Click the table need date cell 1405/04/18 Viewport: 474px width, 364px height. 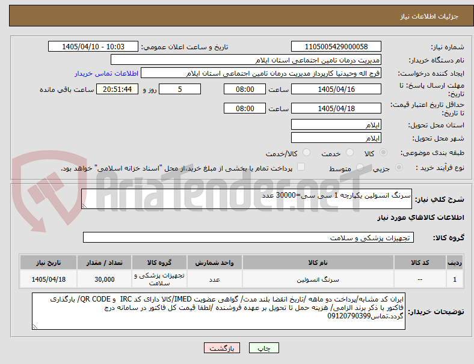(48, 279)
